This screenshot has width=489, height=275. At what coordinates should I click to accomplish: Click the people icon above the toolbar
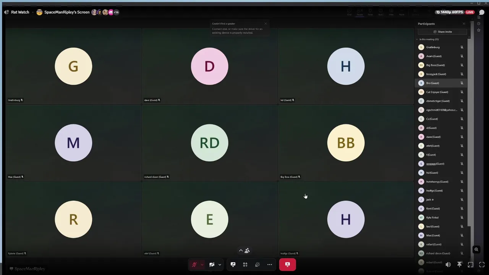(247, 251)
